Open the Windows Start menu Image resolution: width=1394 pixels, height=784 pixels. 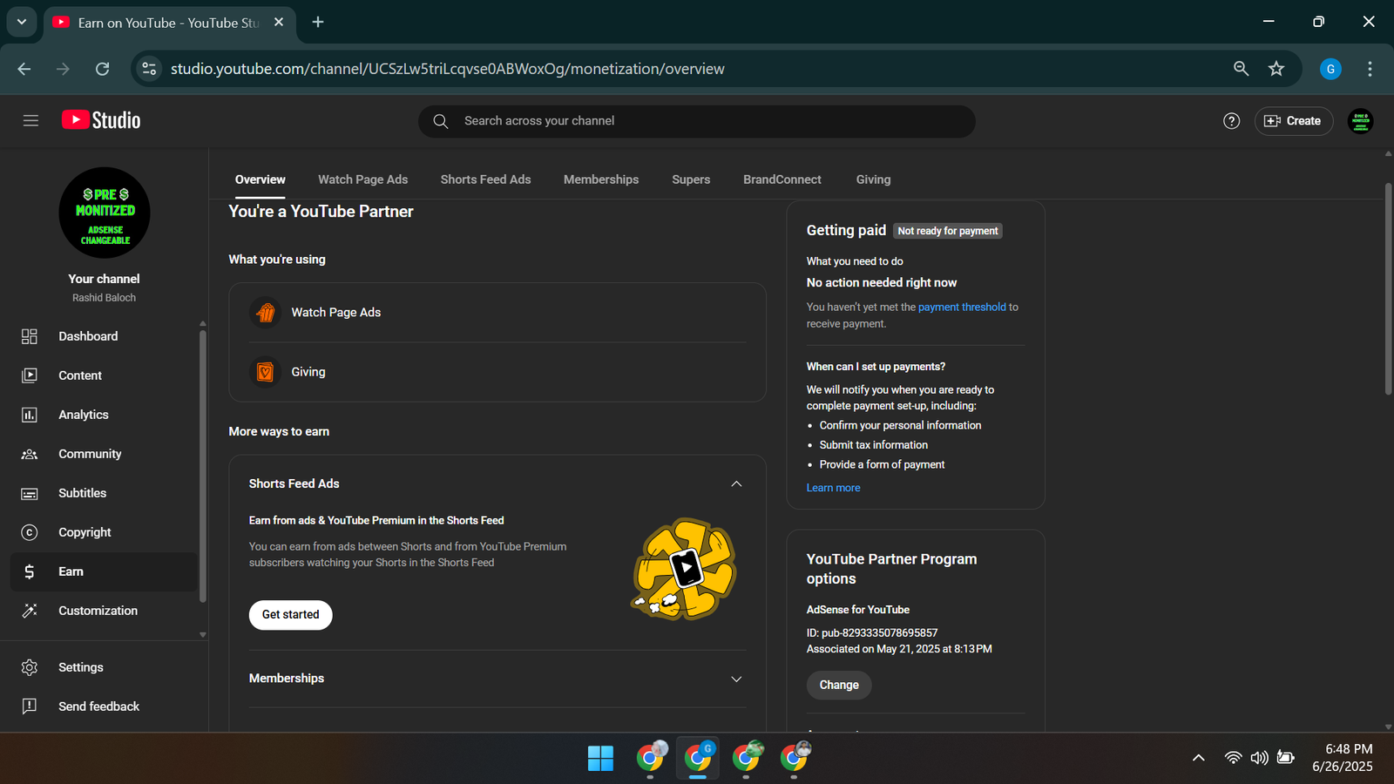point(600,758)
